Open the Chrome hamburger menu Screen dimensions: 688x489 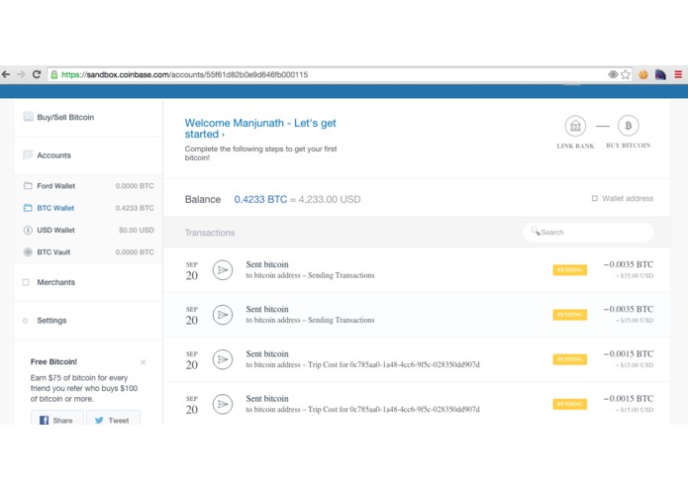(678, 74)
